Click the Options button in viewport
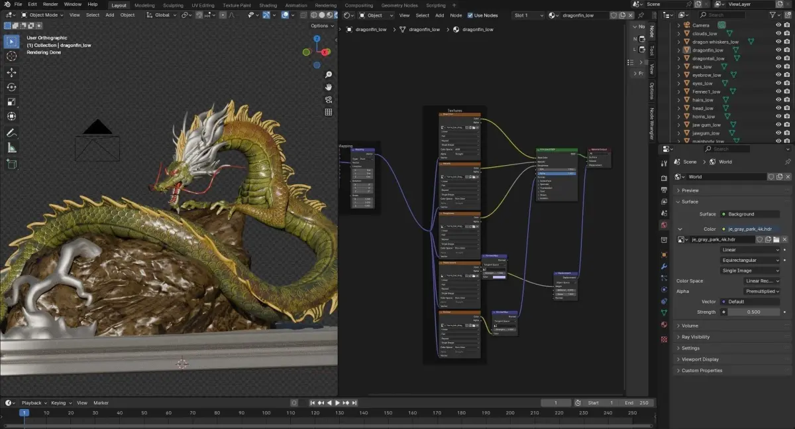This screenshot has height=429, width=795. 321,26
